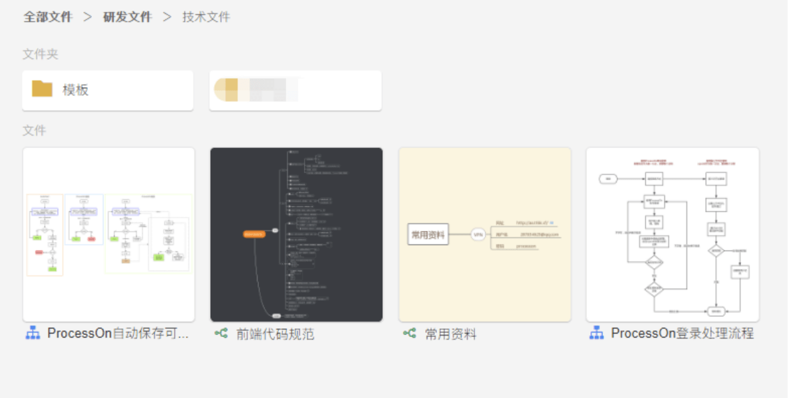The width and height of the screenshot is (789, 398).
Task: Click mind map icon beside 常用资料
Action: [x=409, y=332]
